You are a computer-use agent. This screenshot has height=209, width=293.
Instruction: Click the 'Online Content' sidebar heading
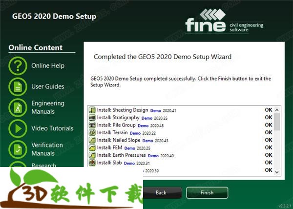click(36, 48)
